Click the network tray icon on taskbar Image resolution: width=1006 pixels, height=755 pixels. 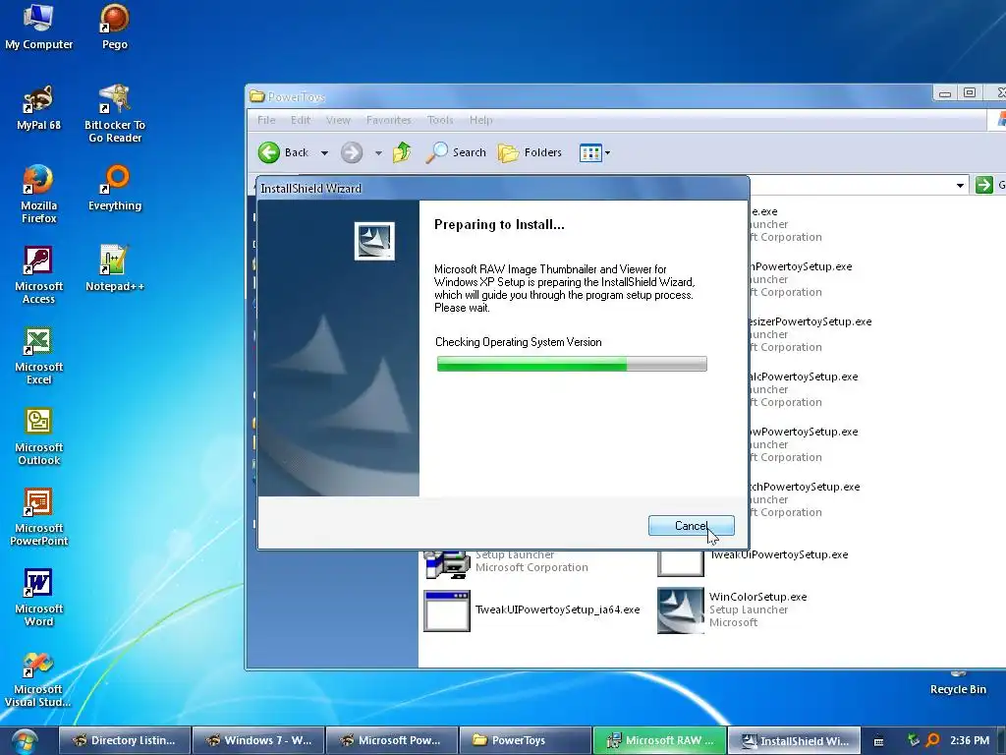913,740
